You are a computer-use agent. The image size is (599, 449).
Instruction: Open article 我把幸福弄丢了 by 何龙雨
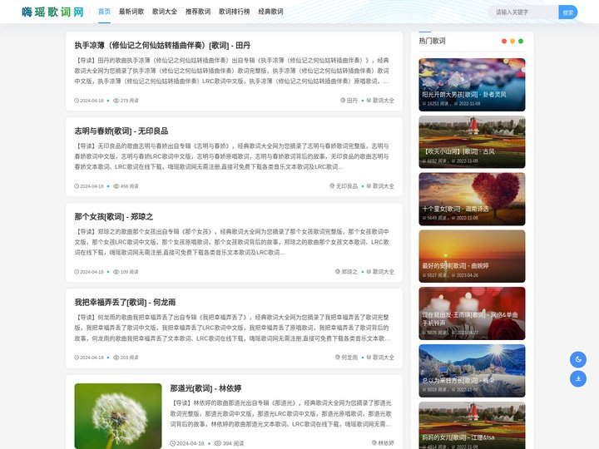(x=125, y=302)
